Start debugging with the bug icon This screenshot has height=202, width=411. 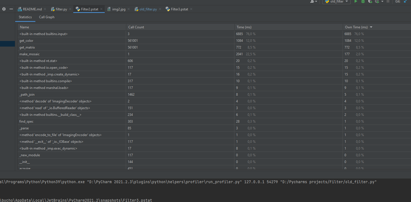tap(363, 1)
